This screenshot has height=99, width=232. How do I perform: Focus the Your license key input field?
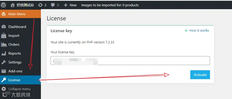[130, 61]
